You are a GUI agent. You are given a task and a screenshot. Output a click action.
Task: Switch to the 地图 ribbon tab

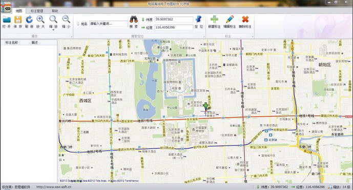coord(19,11)
